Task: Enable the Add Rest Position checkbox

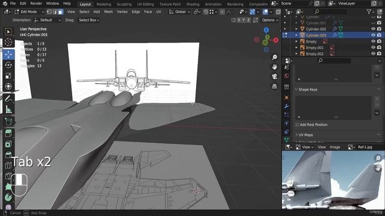Action: [297, 125]
